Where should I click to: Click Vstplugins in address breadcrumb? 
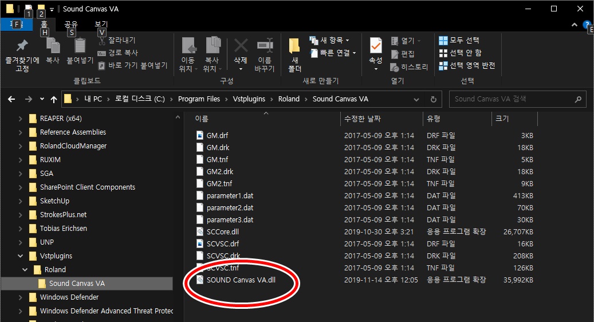249,99
